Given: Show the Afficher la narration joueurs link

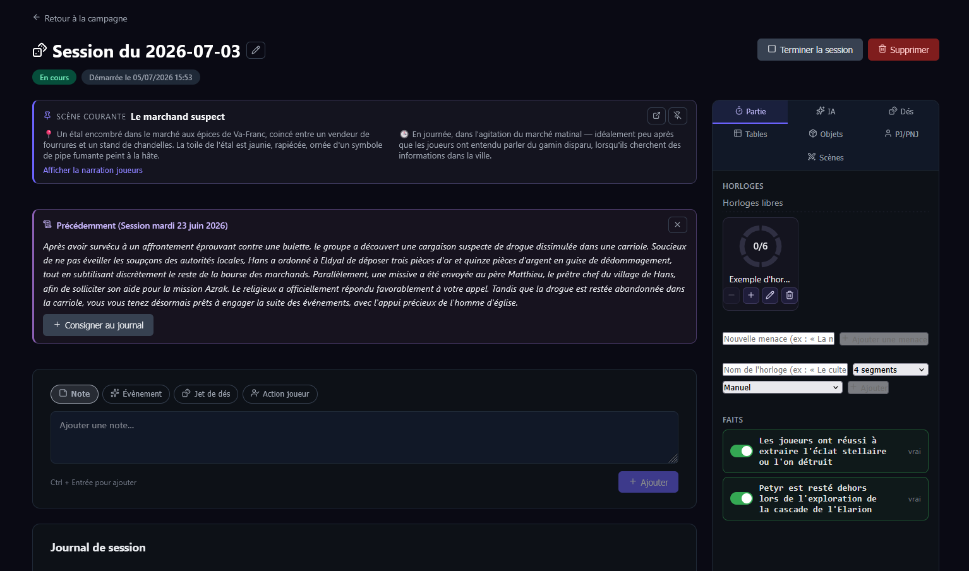Looking at the screenshot, I should coord(93,170).
